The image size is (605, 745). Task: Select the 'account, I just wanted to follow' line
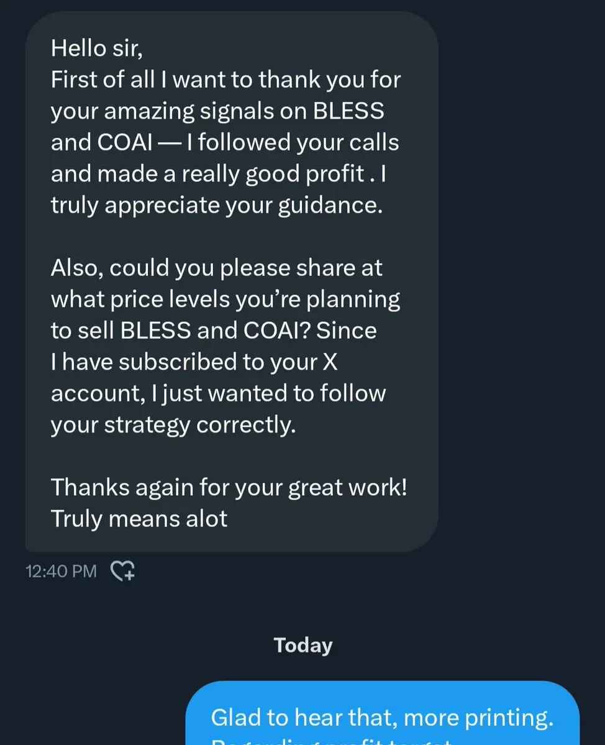[219, 393]
